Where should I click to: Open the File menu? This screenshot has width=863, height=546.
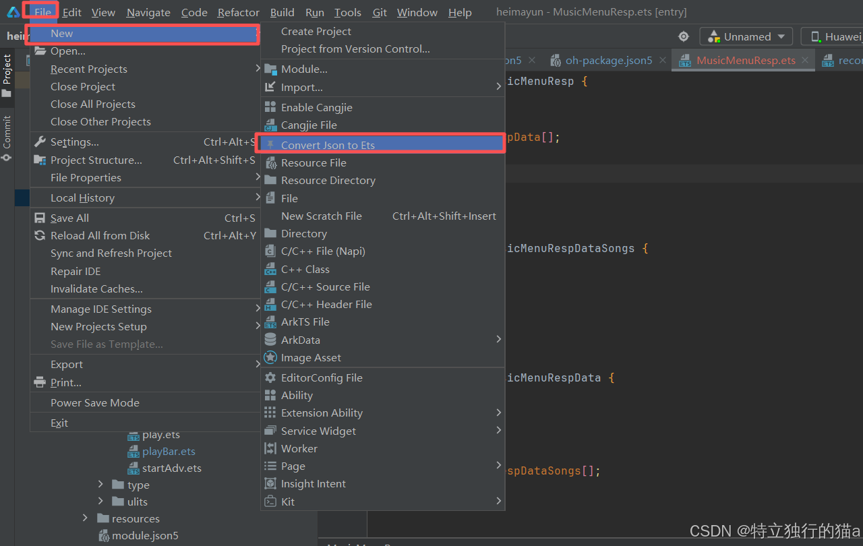coord(42,12)
